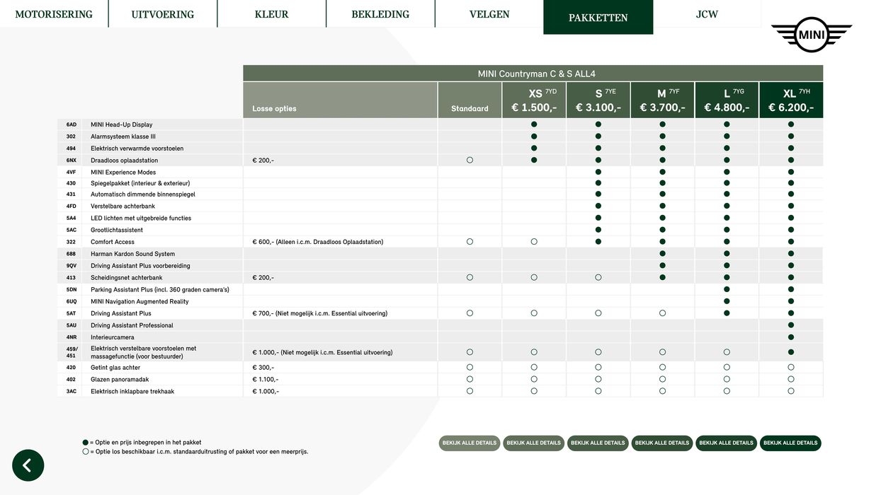View all details for the Standaard column

click(x=470, y=443)
